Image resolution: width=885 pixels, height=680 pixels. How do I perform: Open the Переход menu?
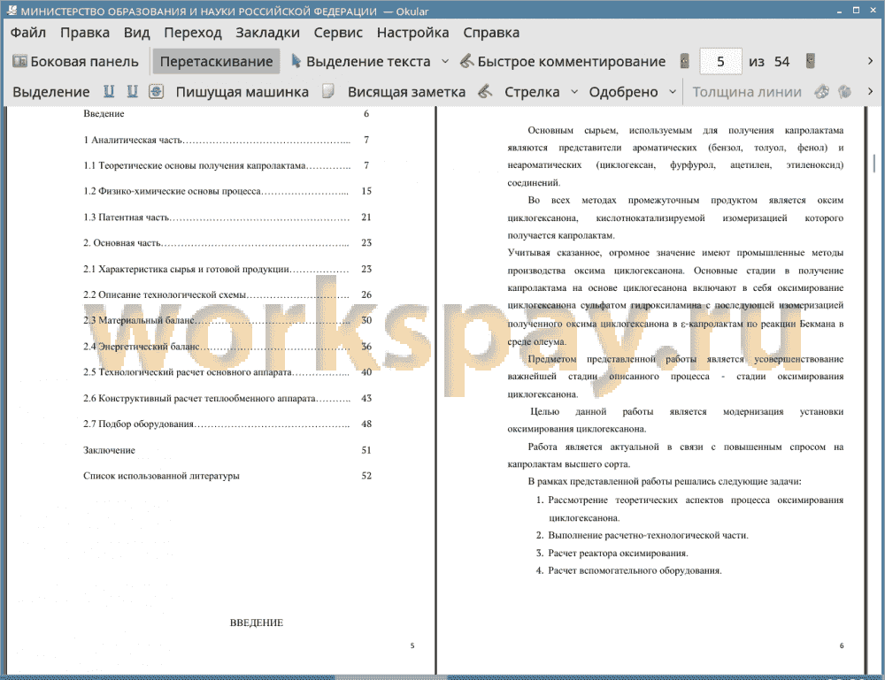coord(192,33)
